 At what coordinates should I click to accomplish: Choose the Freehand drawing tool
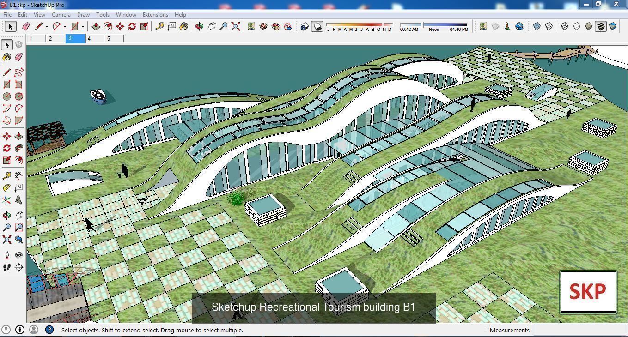pyautogui.click(x=19, y=72)
